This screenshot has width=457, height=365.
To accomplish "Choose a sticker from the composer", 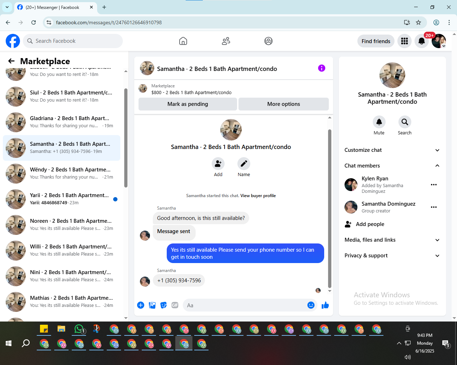I will coord(164,305).
